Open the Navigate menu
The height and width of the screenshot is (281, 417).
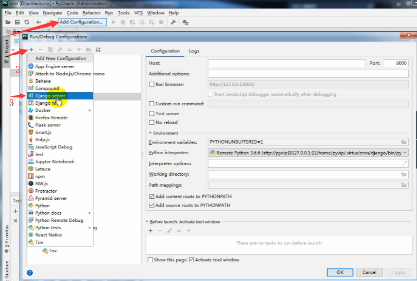[52, 13]
